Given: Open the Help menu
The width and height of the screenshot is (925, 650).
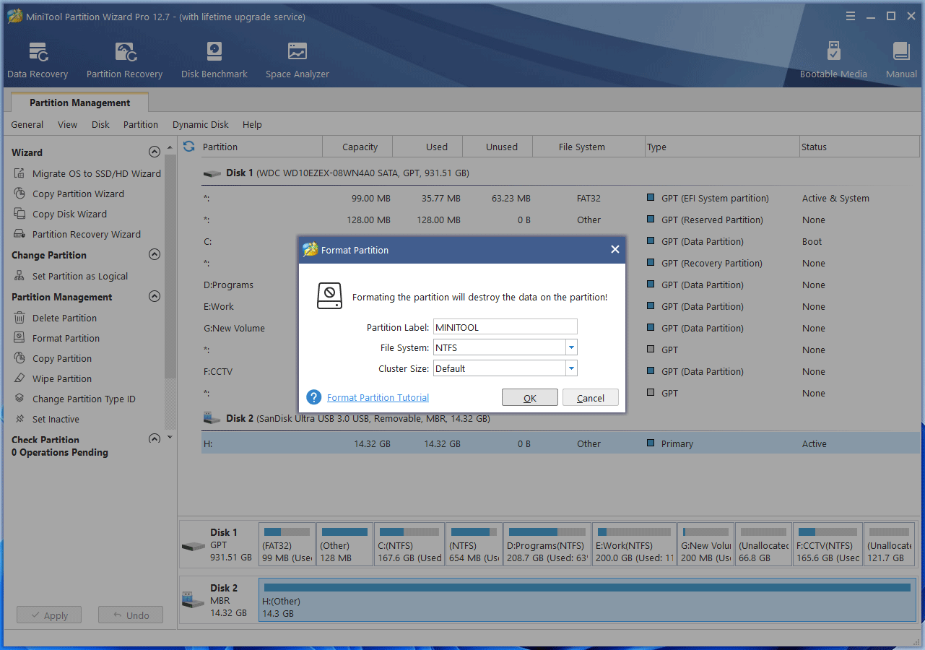Looking at the screenshot, I should pos(252,124).
